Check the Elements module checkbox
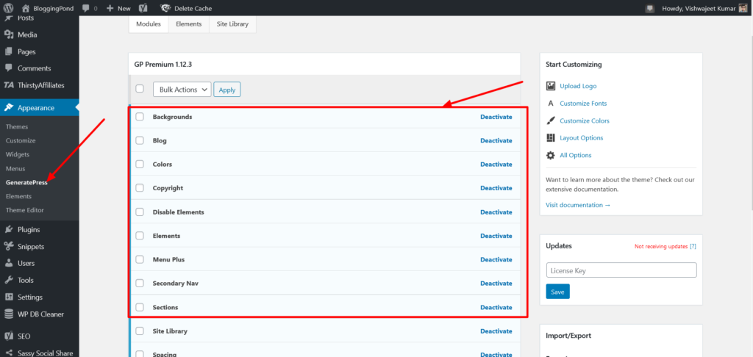Viewport: 753px width, 357px height. pyautogui.click(x=140, y=236)
